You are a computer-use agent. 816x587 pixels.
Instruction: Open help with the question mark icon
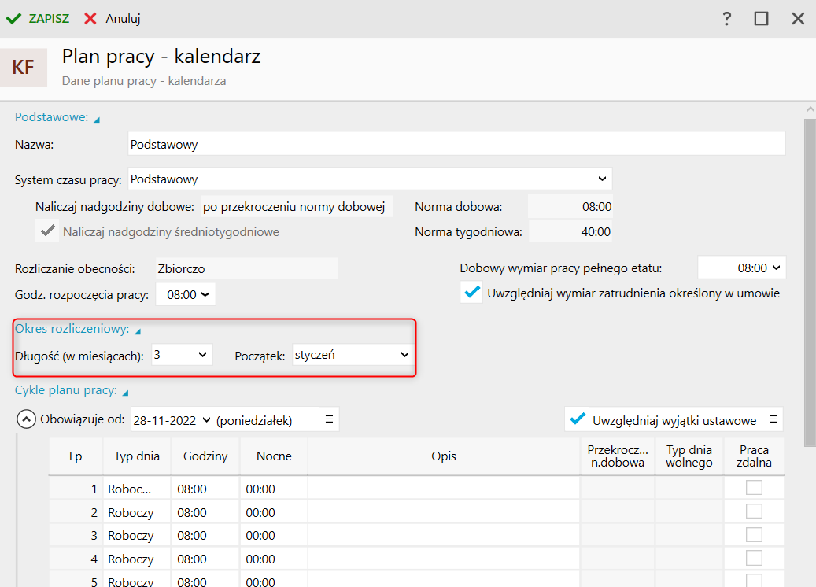tap(727, 19)
